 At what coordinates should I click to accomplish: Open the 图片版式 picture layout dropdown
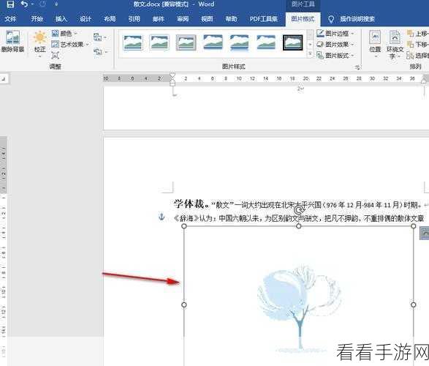(x=335, y=56)
